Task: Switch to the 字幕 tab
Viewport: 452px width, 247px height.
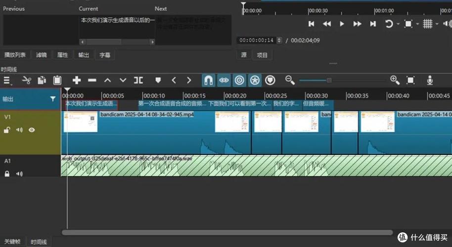Action: coord(105,55)
